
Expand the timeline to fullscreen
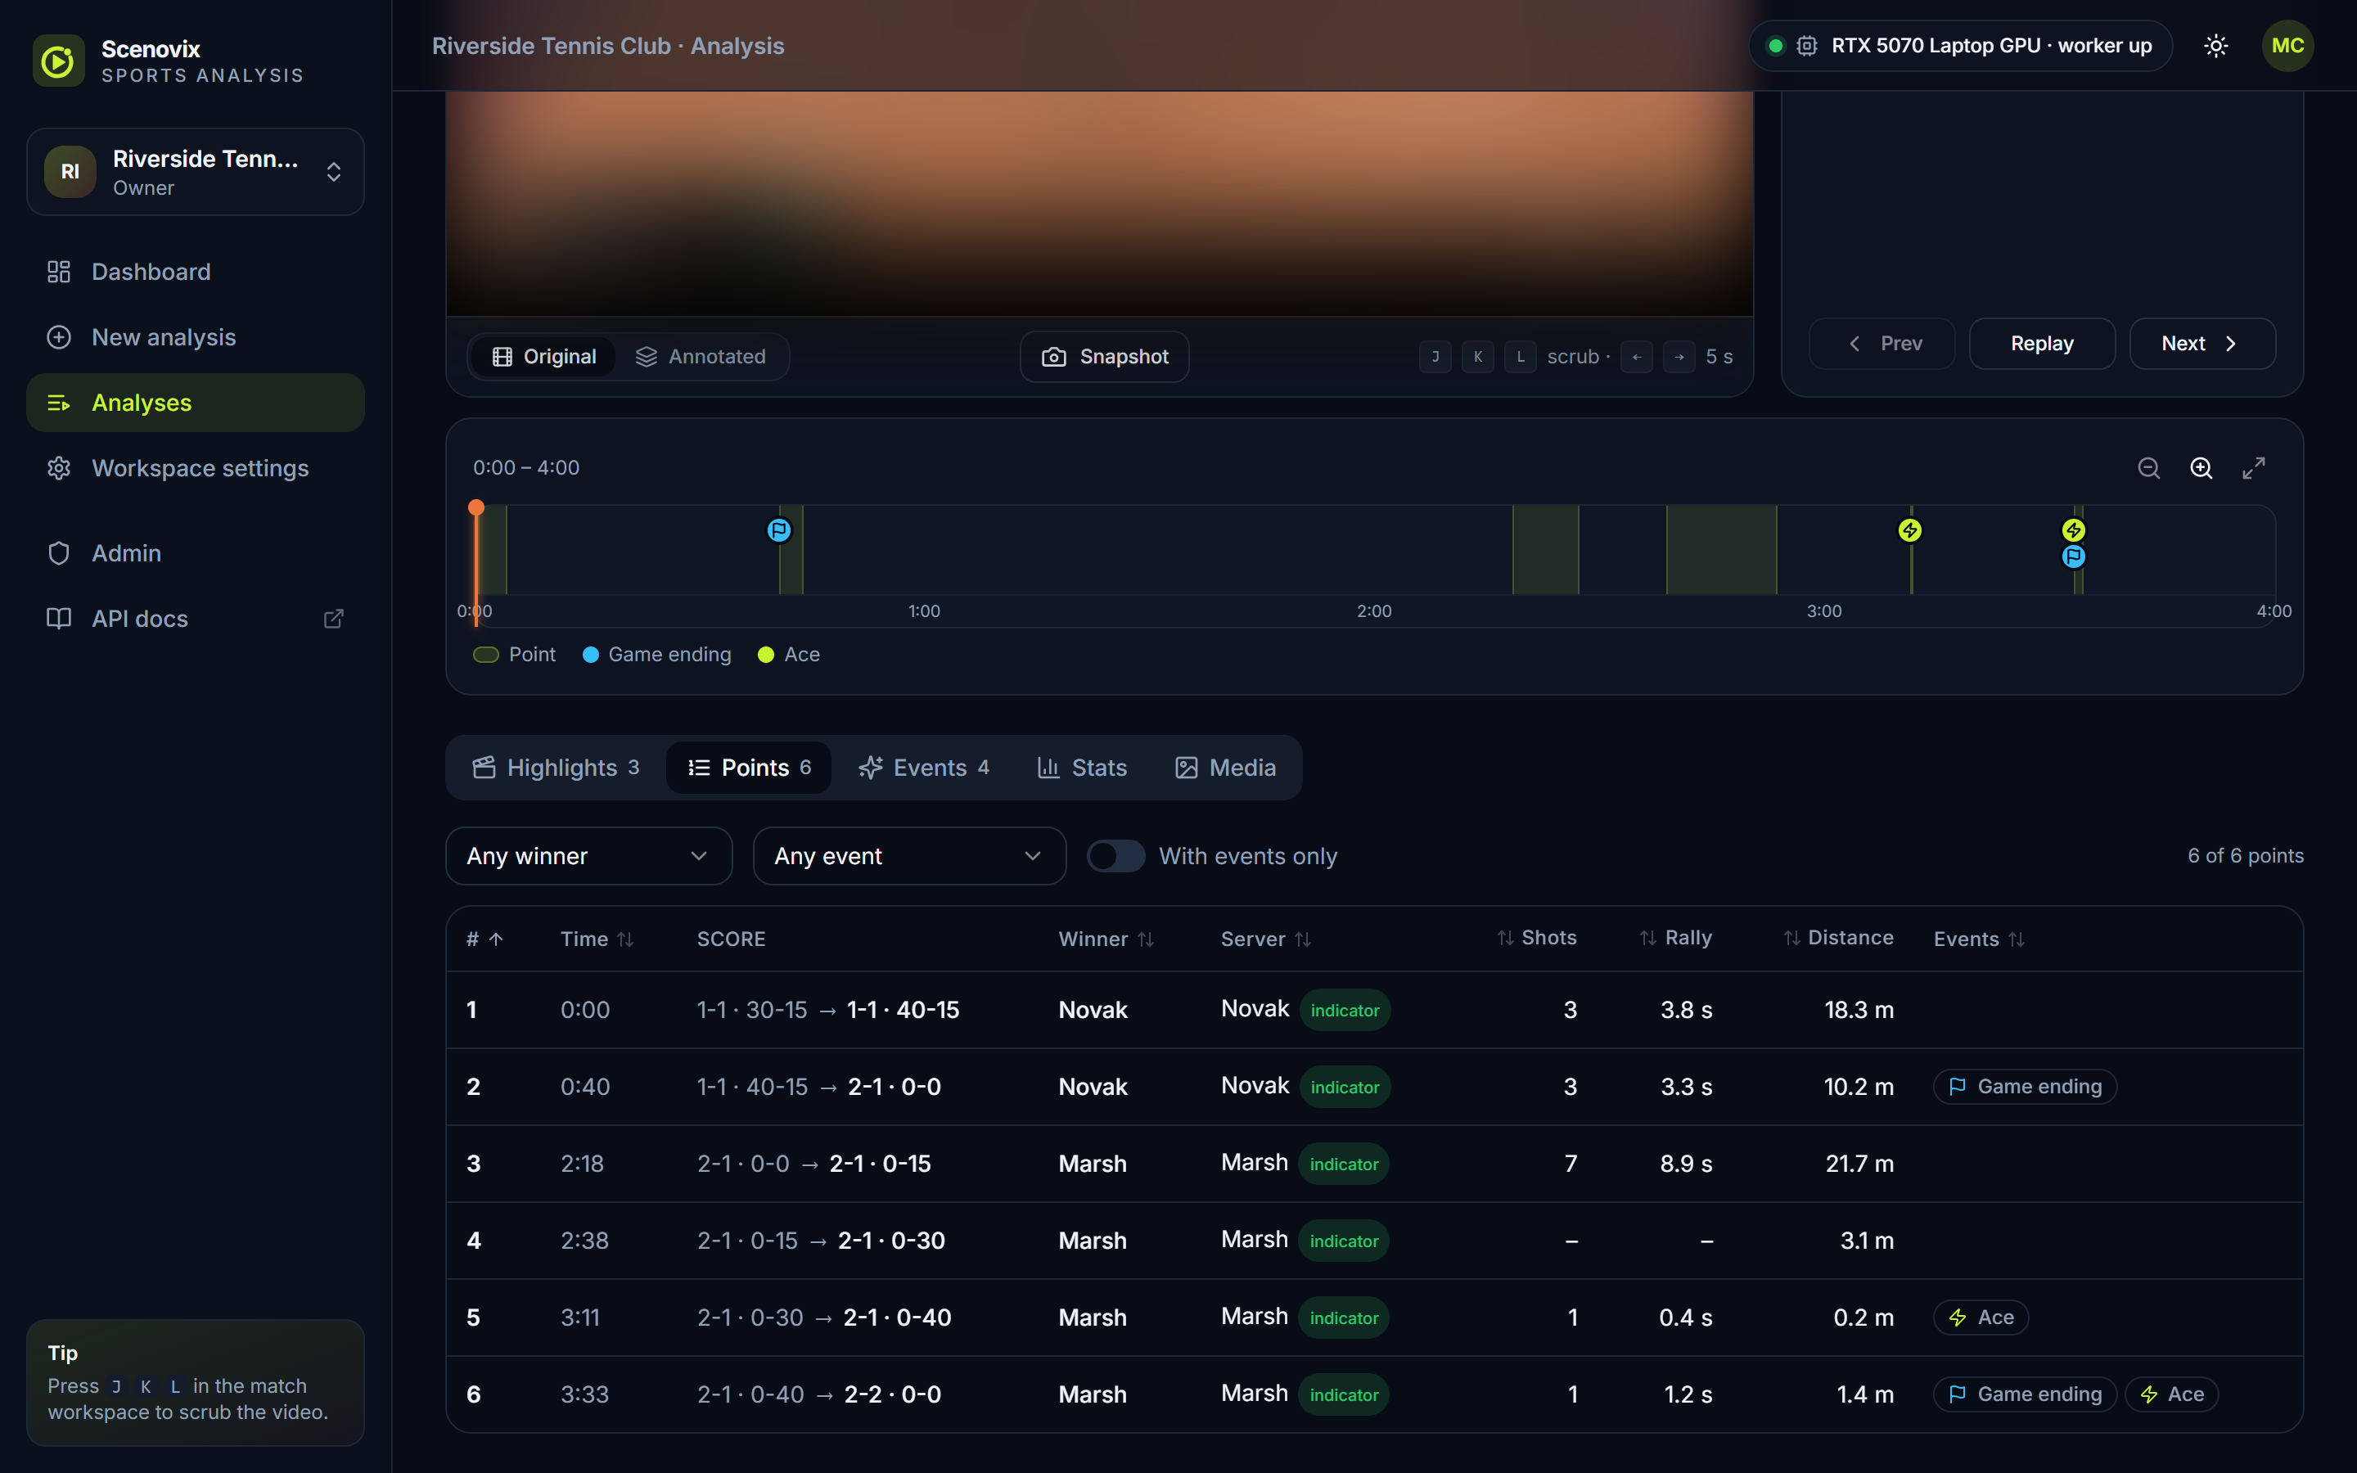tap(2254, 469)
